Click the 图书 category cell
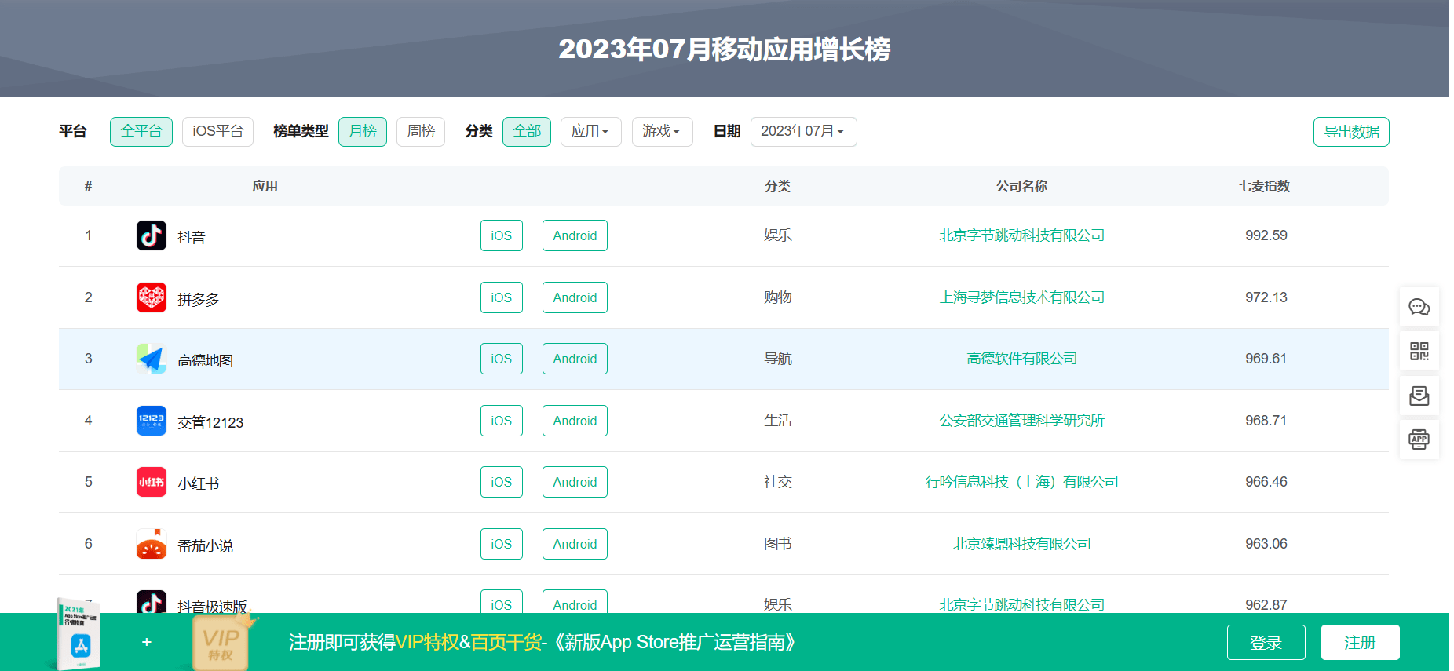This screenshot has width=1454, height=671. [x=778, y=544]
